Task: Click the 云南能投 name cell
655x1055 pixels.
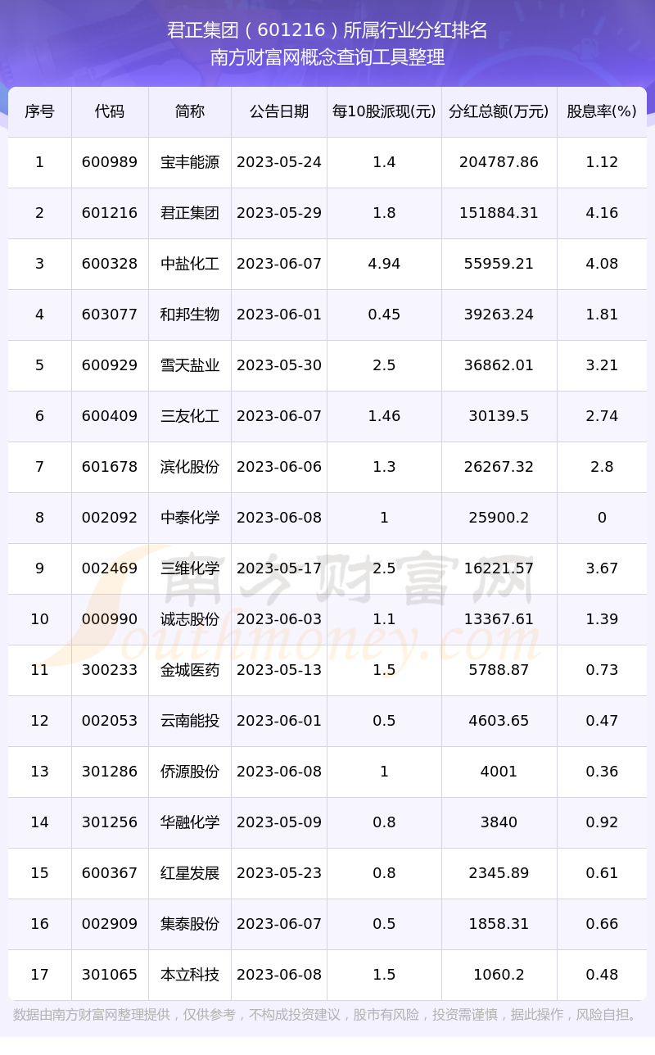Action: 190,721
